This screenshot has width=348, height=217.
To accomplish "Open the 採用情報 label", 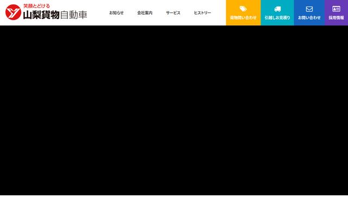I will pyautogui.click(x=336, y=18).
